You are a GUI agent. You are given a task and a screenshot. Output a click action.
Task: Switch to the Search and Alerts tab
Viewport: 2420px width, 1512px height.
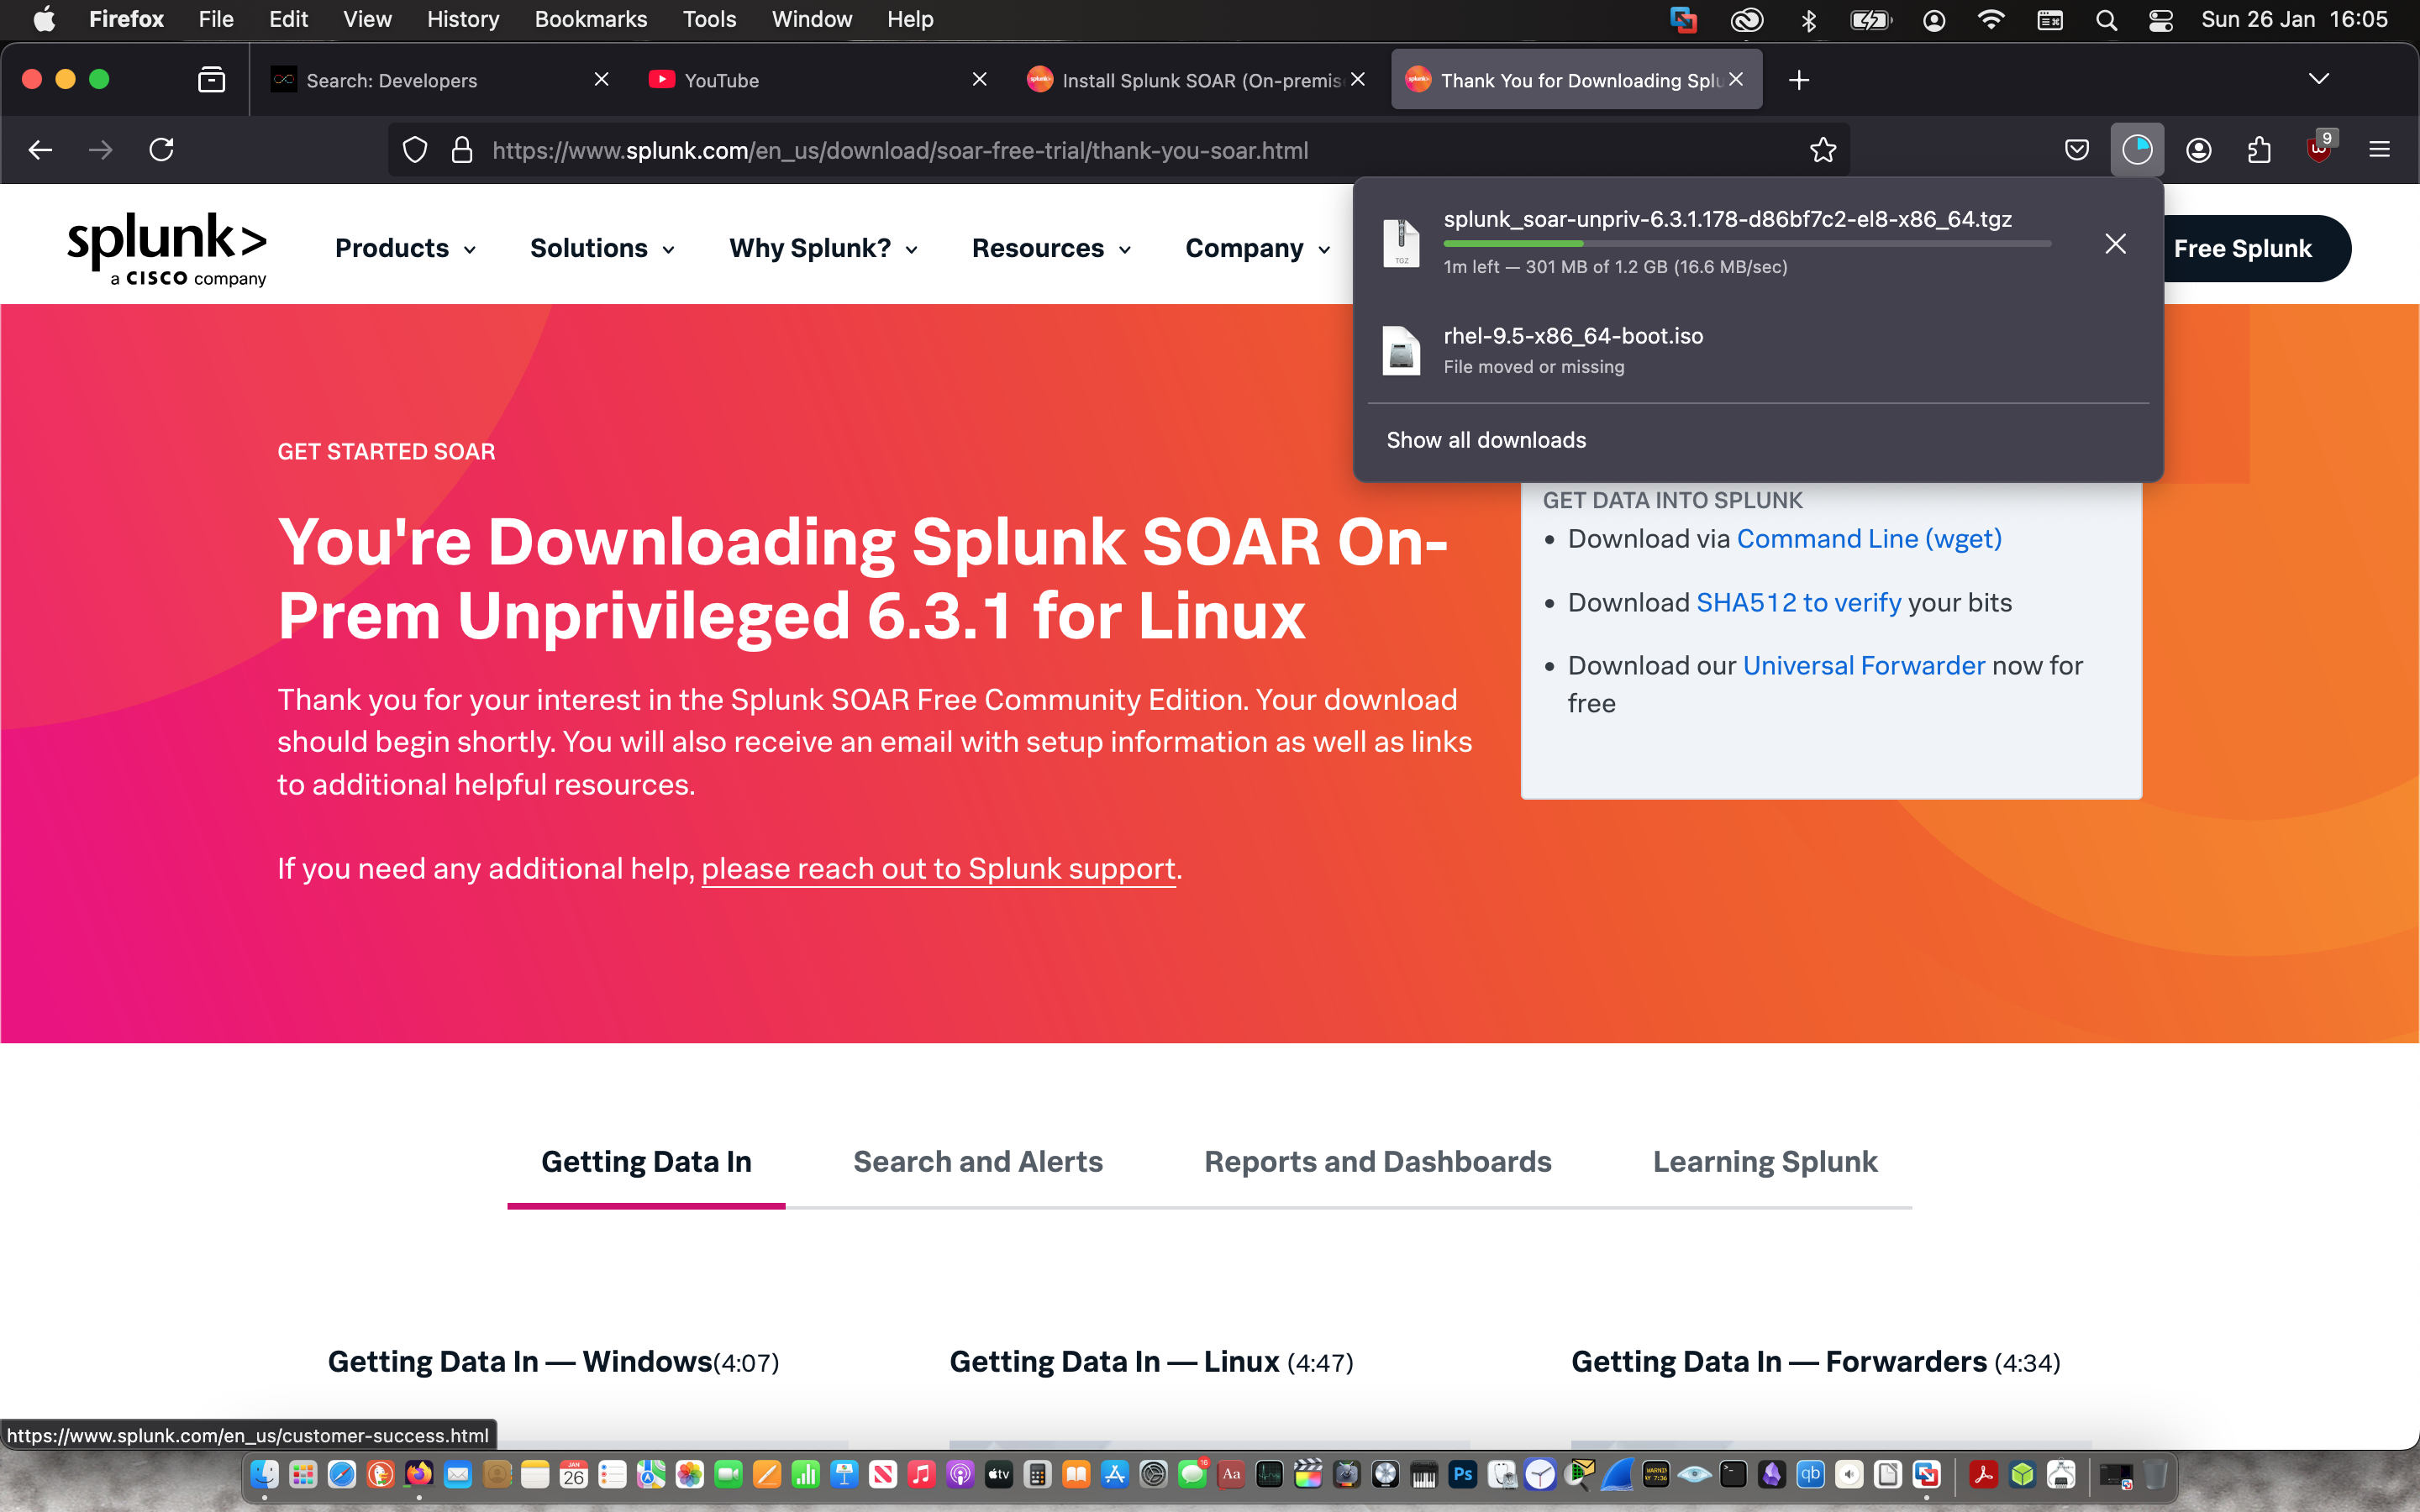click(977, 1161)
